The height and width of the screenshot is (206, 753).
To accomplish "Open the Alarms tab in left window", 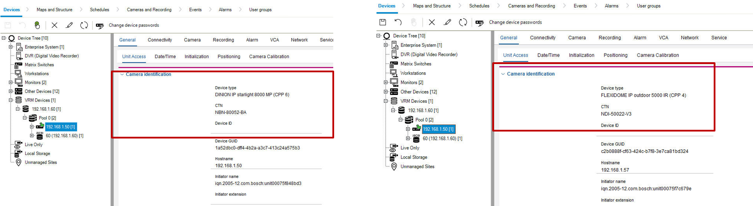I will pos(225,10).
